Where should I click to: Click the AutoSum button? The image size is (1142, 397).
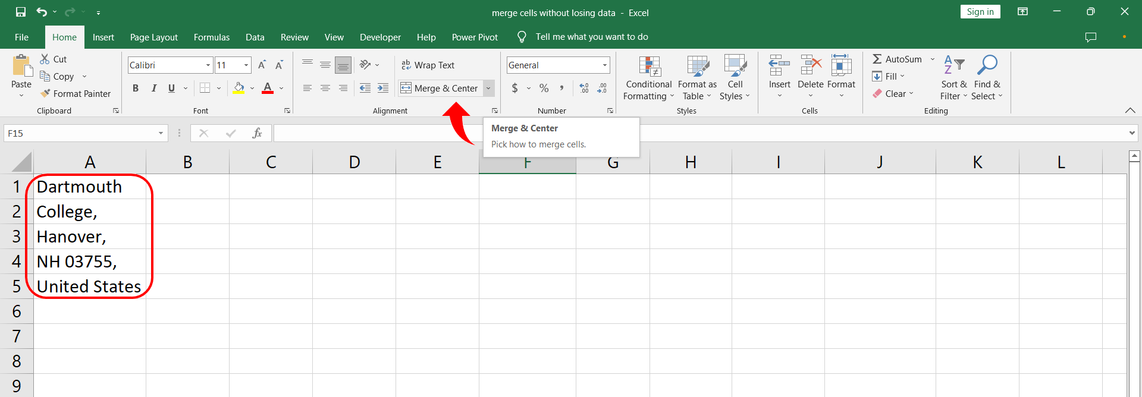pos(898,59)
